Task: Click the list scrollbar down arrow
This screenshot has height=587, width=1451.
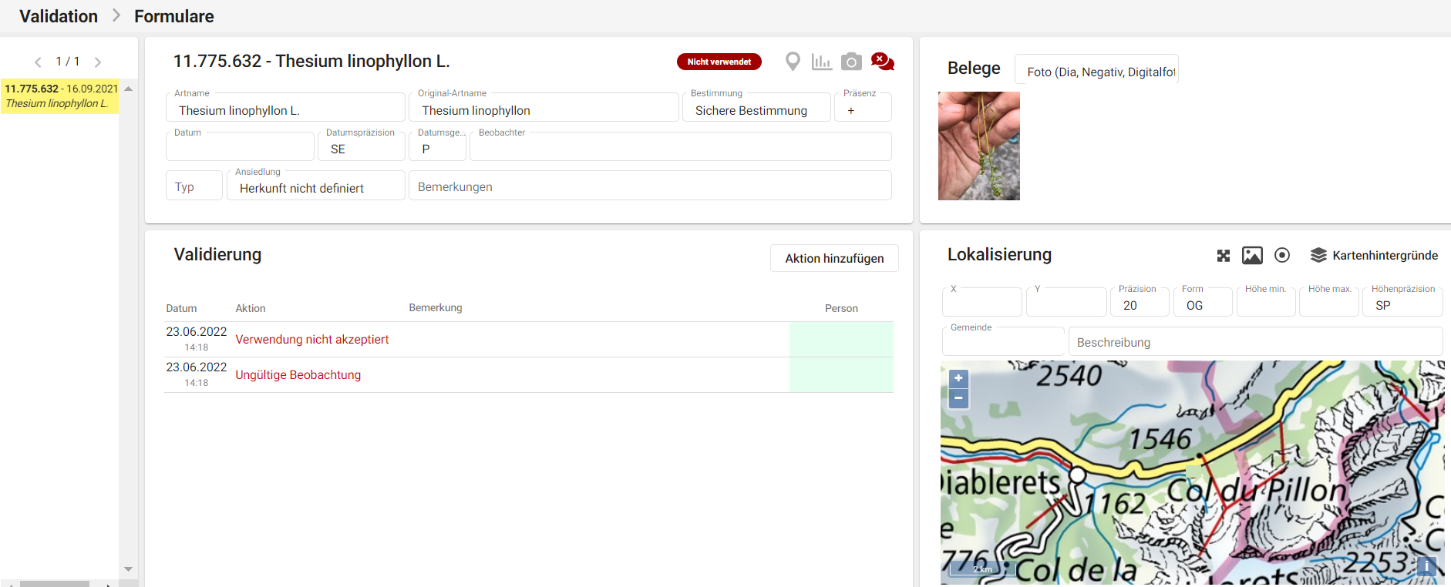Action: tap(129, 569)
